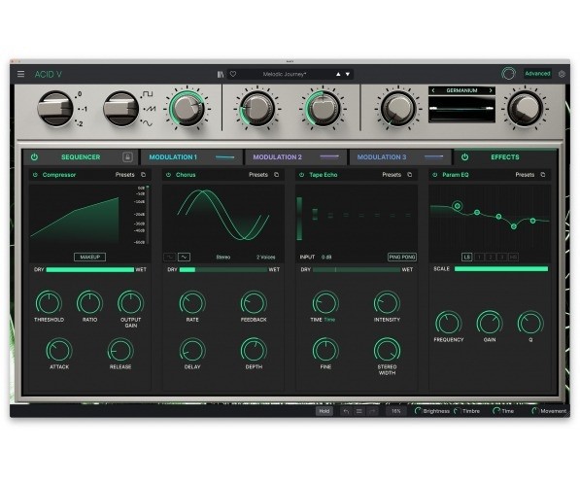Viewport: 580px width, 483px height.
Task: Select the sawtooth wave symbol
Action: [x=150, y=109]
